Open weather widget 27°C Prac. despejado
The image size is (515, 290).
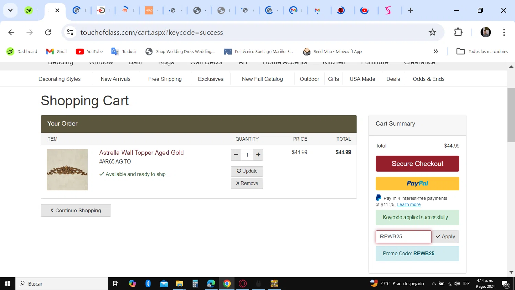point(397,283)
